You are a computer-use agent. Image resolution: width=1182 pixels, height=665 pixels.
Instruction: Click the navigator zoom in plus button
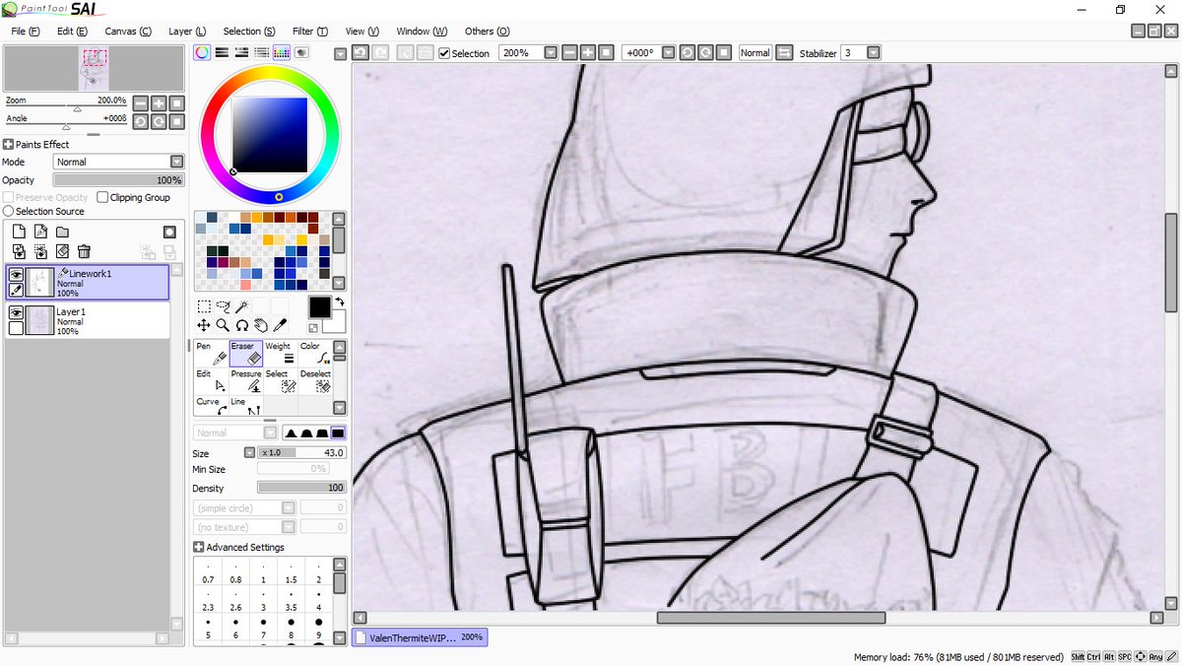(158, 102)
